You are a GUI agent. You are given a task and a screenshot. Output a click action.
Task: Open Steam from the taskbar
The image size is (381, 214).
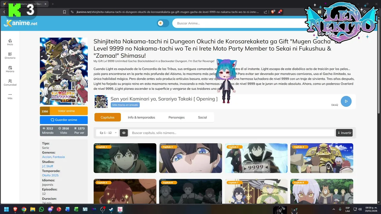coord(111,209)
